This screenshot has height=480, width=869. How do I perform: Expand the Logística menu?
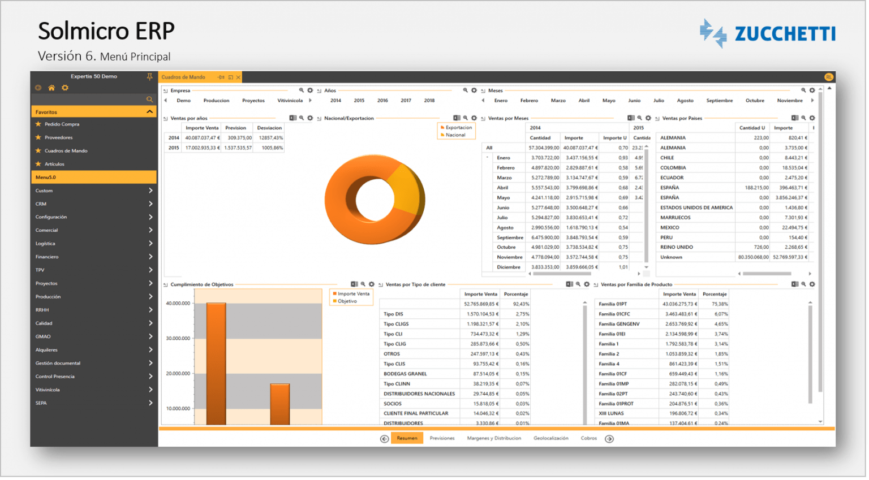(x=151, y=245)
